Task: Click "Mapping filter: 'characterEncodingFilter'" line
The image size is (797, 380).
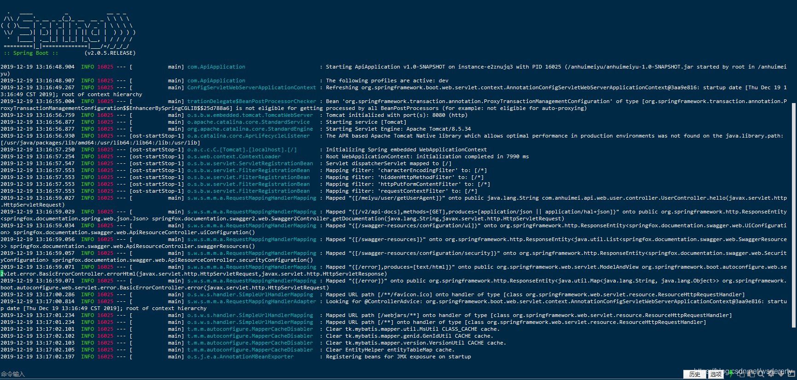Action: (x=407, y=170)
